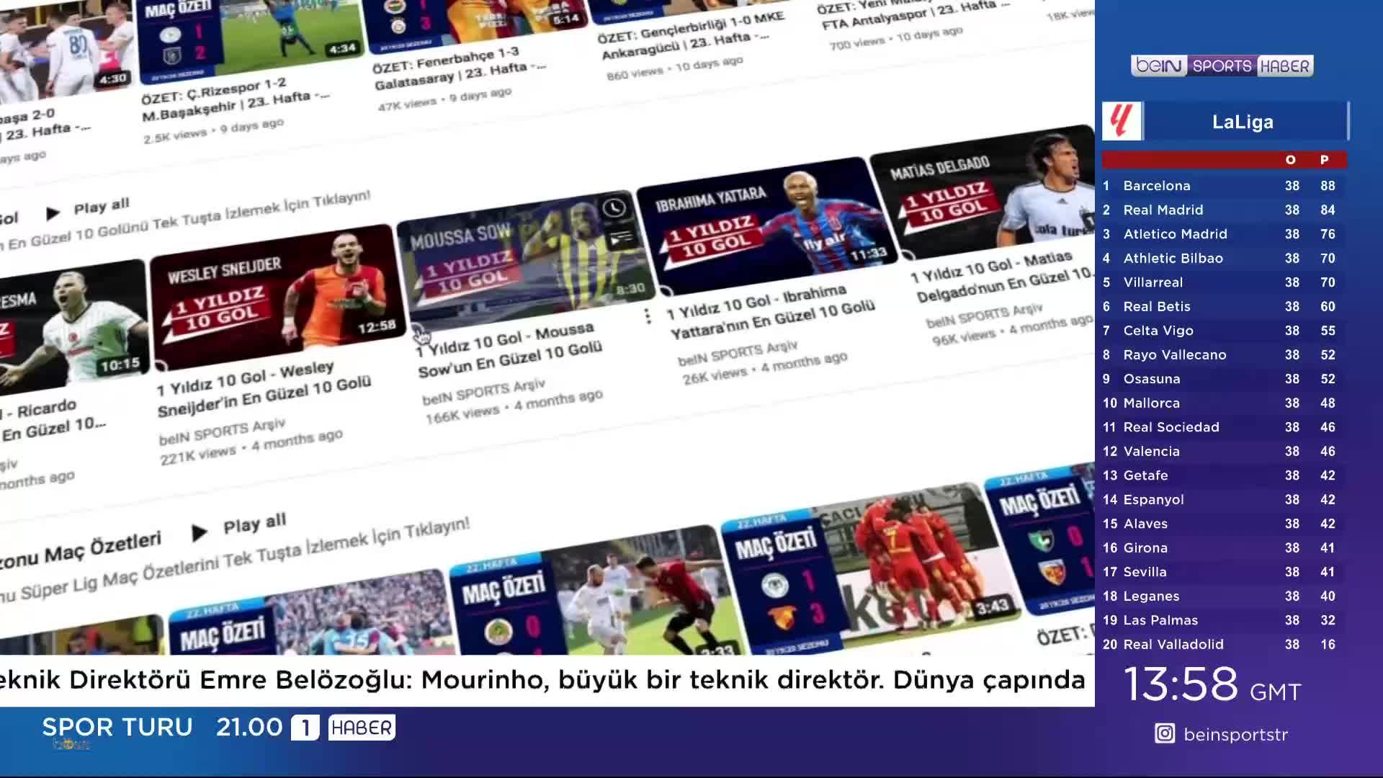
Task: Click the 13:58 GMT clock
Action: (x=1212, y=684)
